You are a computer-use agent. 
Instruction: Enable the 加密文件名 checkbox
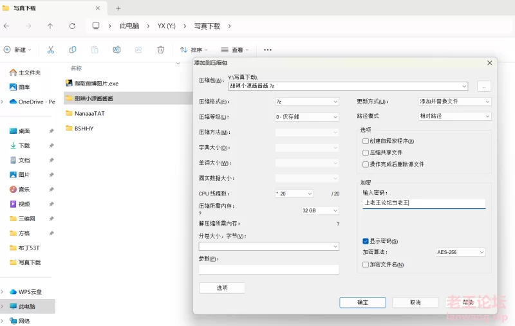(366, 264)
